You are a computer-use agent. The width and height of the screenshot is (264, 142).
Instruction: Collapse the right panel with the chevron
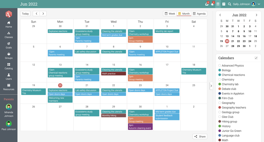(x=211, y=86)
